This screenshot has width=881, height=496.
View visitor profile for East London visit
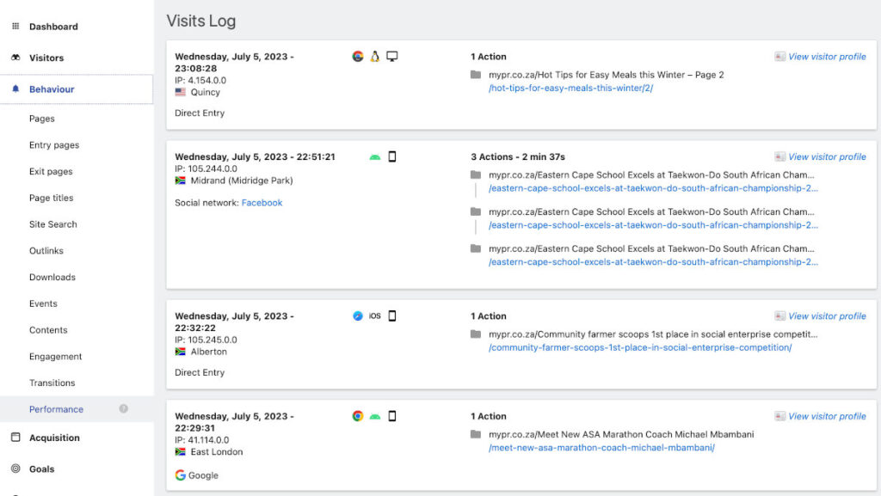pos(827,416)
